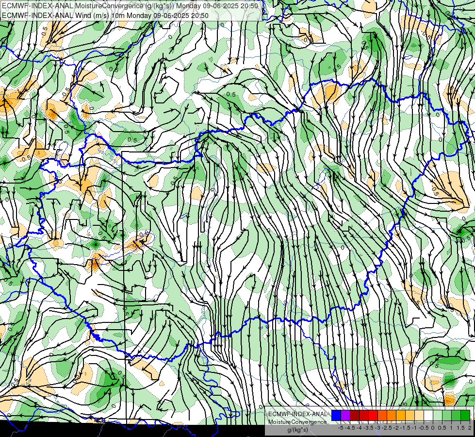Click the legend tick value -1.5
The image size is (475, 437).
[x=405, y=428]
